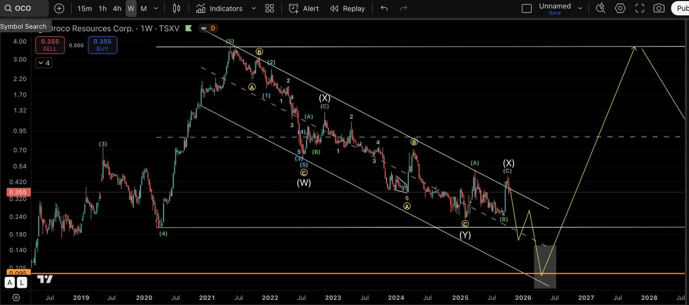Expand the manage layouts dropdown arrow
The height and width of the screenshot is (305, 689).
[x=580, y=9]
